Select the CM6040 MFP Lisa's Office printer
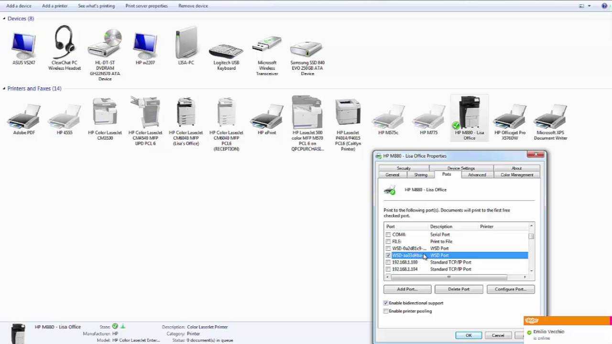612x344 pixels. (186, 122)
